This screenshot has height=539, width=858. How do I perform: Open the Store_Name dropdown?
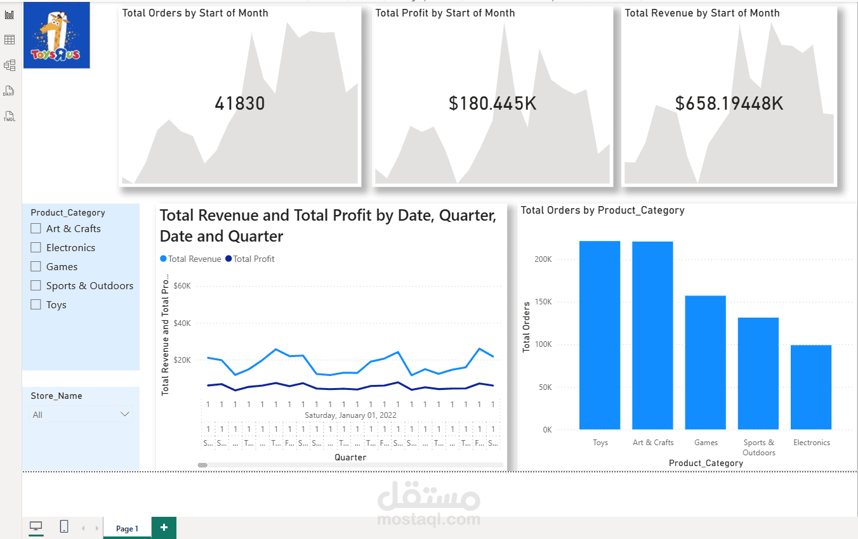coord(82,415)
